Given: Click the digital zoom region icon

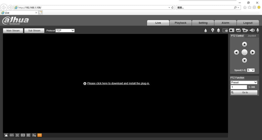Looking at the screenshot, I should 225,30.
